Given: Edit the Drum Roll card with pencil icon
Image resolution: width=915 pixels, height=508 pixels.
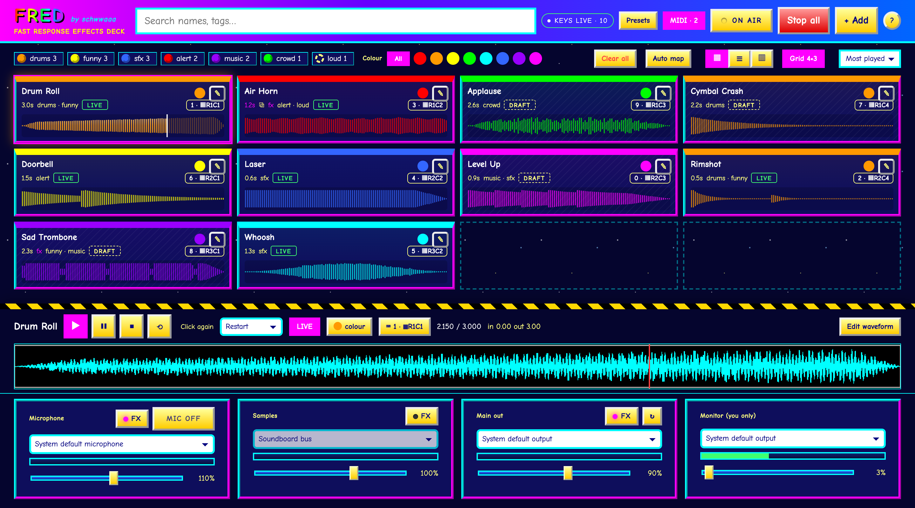Looking at the screenshot, I should (217, 93).
